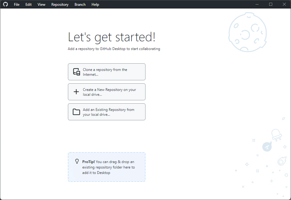Viewport: 291px width, 200px height.
Task: Click the GitHub logo icon
Action: point(5,4)
